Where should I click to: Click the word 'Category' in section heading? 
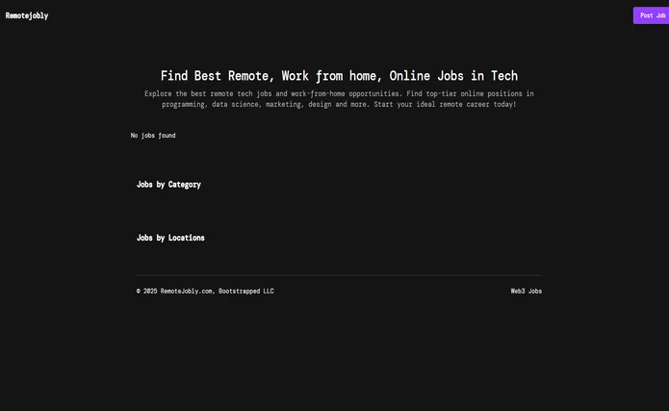(184, 184)
